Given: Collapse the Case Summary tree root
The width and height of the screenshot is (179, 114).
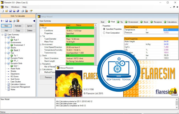Looking at the screenshot, I should click(x=2, y=35).
